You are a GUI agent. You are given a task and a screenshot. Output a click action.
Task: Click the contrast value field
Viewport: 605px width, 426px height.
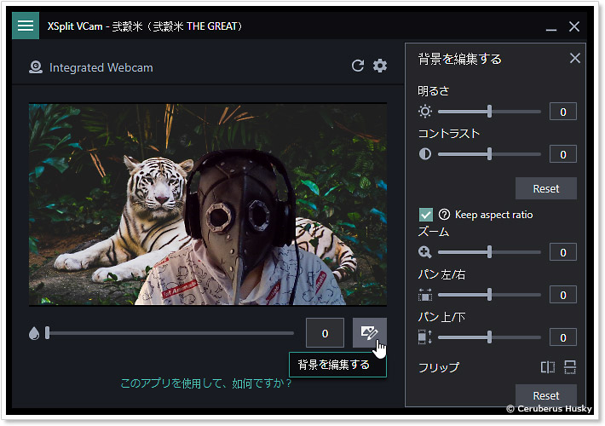click(563, 154)
